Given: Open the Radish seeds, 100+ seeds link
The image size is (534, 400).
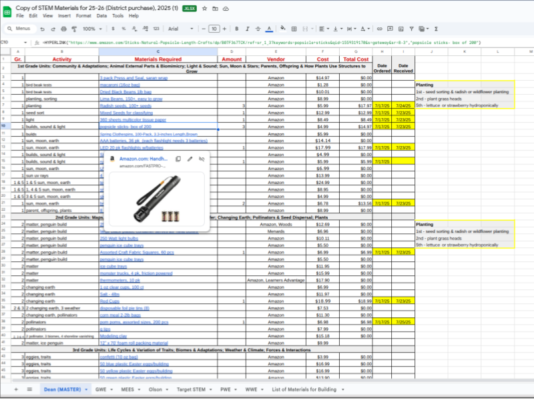Looking at the screenshot, I should pyautogui.click(x=125, y=106).
